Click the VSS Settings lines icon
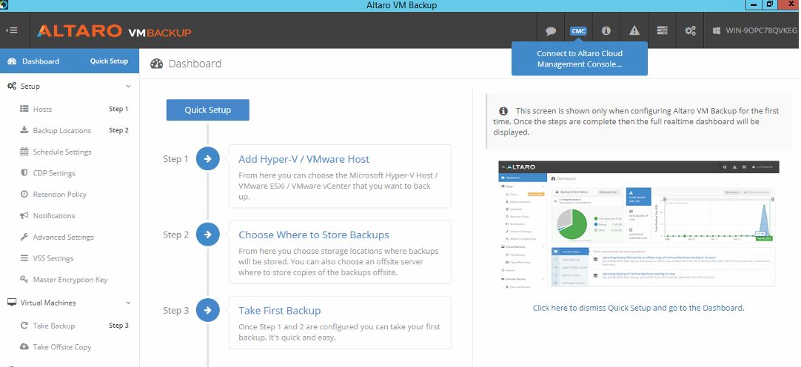Viewport: 801px width, 367px height. click(24, 258)
